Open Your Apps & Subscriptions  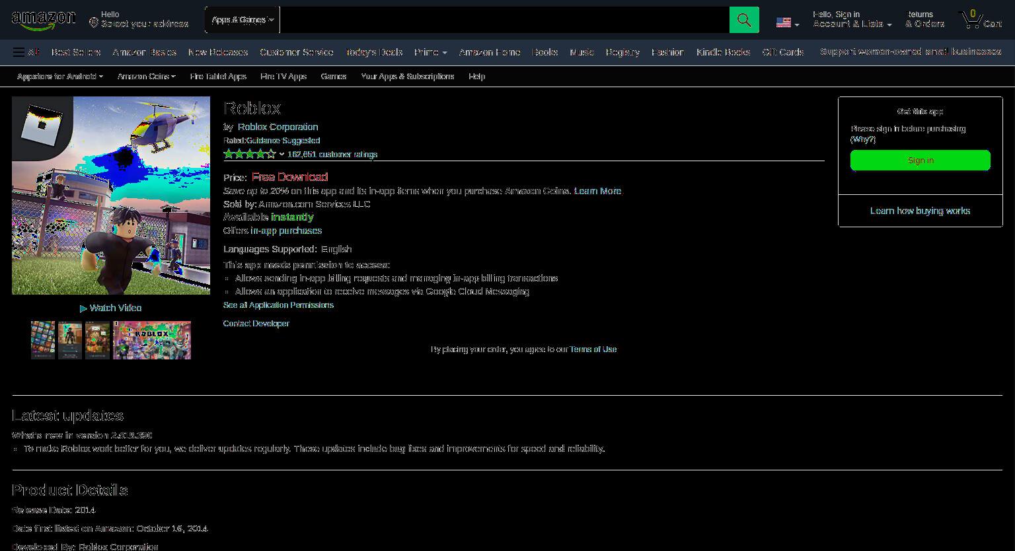[408, 77]
